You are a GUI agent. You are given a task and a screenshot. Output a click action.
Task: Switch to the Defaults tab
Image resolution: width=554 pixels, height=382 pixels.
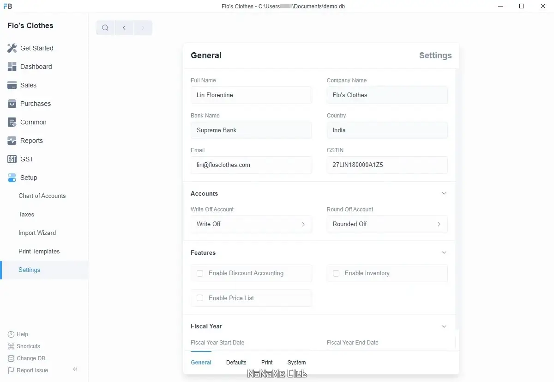pos(236,363)
